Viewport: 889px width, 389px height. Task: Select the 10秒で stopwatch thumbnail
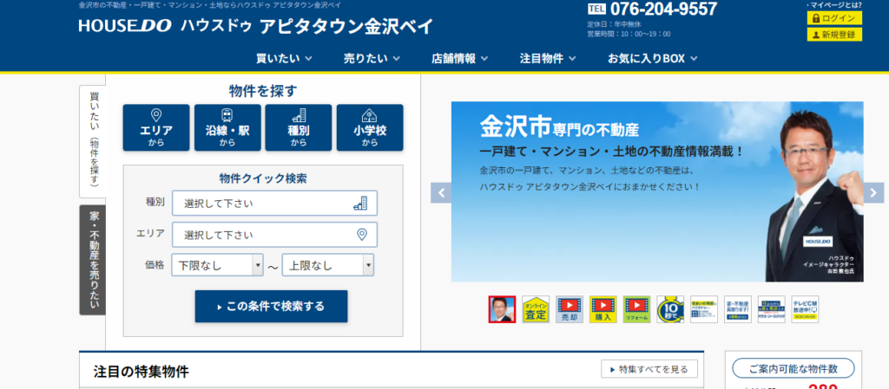coord(670,309)
